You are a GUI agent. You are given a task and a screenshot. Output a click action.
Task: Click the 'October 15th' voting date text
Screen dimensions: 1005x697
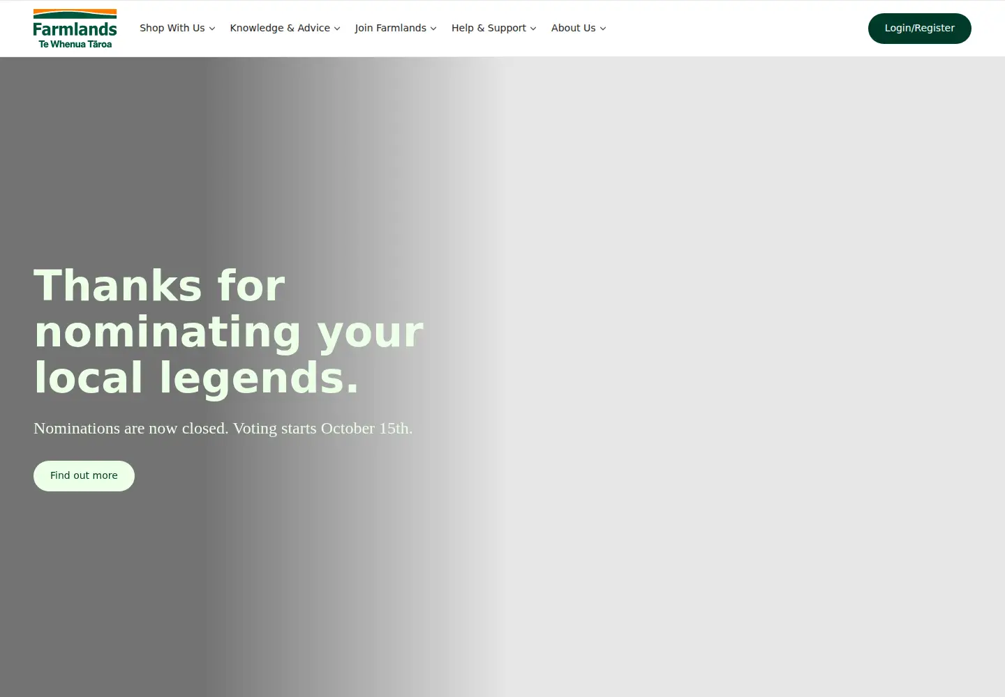(x=366, y=428)
